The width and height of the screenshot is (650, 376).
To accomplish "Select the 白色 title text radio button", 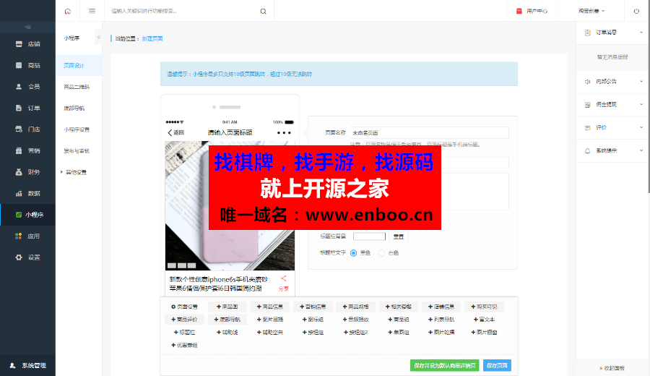I will 381,253.
